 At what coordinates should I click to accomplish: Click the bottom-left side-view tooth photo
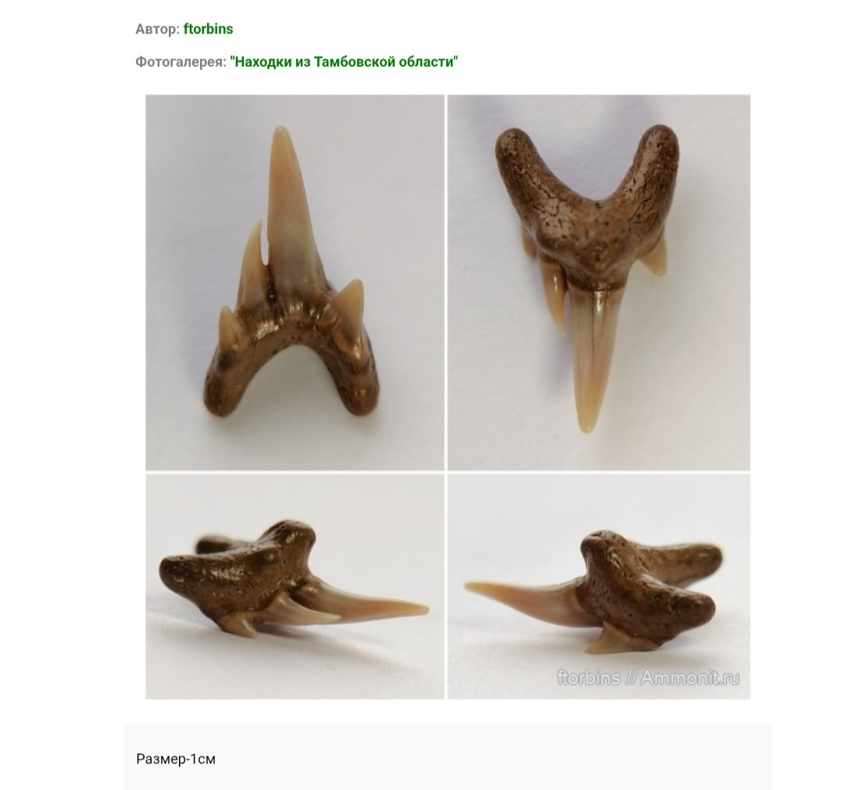coord(295,587)
